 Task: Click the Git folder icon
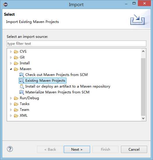16,57
